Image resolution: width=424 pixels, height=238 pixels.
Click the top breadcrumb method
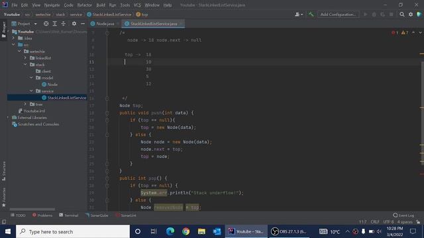pos(142,15)
